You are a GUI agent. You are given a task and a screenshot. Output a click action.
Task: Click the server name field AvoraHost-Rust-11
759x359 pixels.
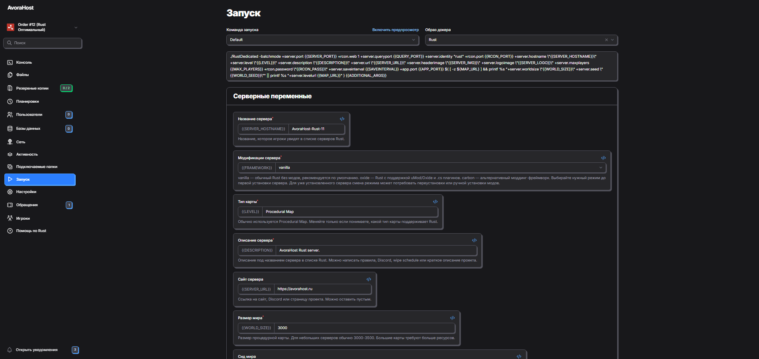(316, 129)
